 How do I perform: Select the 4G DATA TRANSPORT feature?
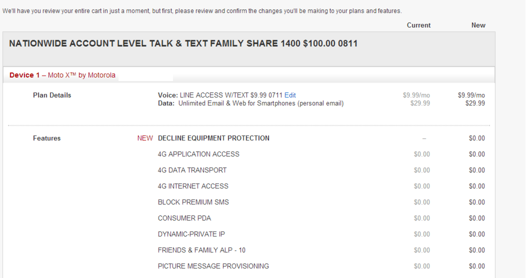(192, 170)
